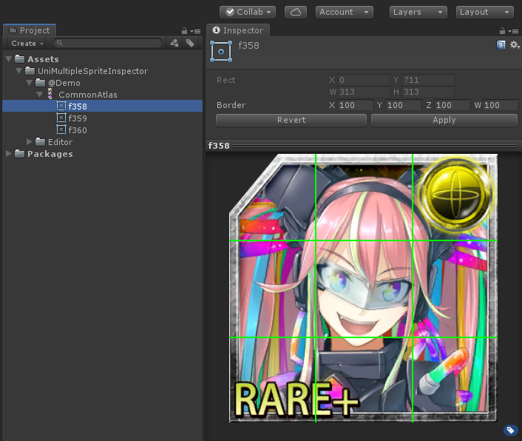Image resolution: width=522 pixels, height=441 pixels.
Task: Click the f360 sprite icon
Action: click(x=61, y=129)
